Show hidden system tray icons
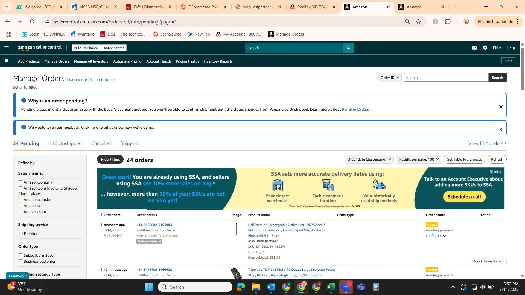 tap(453, 287)
